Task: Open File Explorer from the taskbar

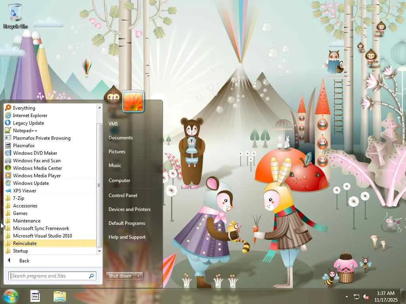Action: [x=60, y=296]
